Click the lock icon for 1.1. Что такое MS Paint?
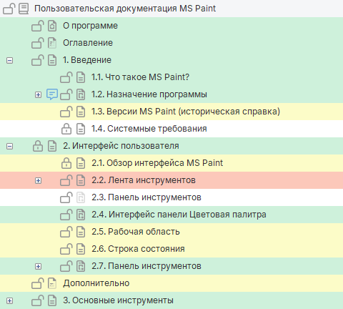 [66, 77]
